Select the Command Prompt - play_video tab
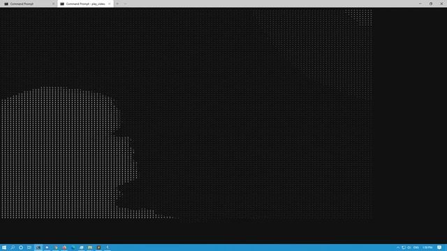This screenshot has width=447, height=251. [85, 3]
